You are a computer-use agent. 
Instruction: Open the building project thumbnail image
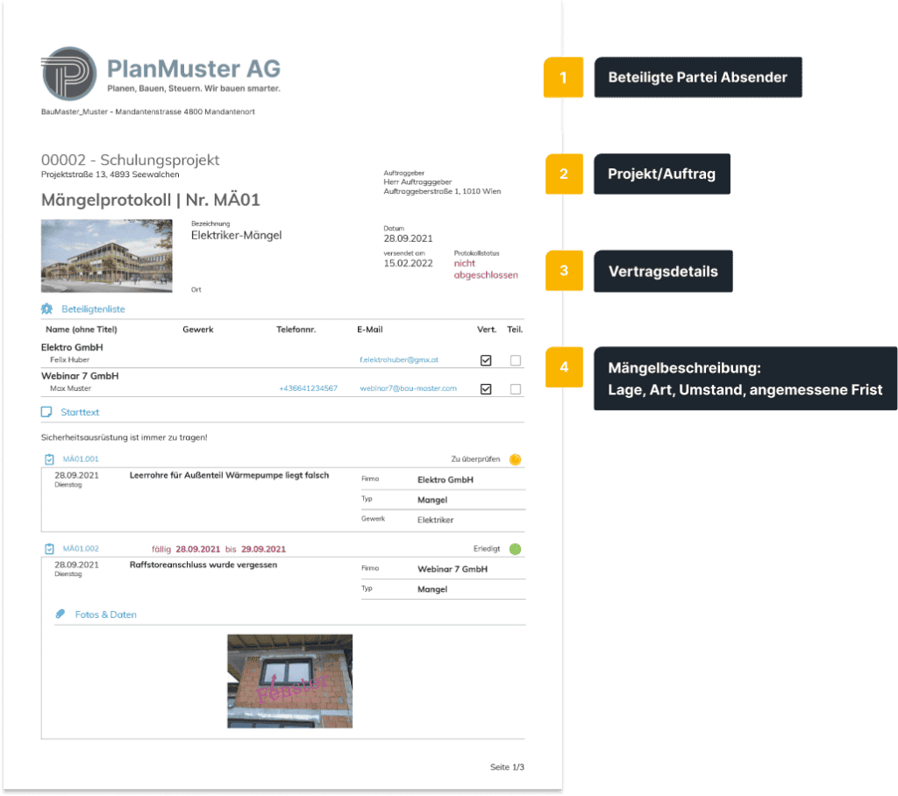tap(106, 255)
